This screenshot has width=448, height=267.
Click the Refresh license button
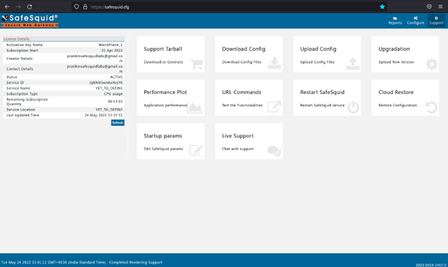[118, 123]
